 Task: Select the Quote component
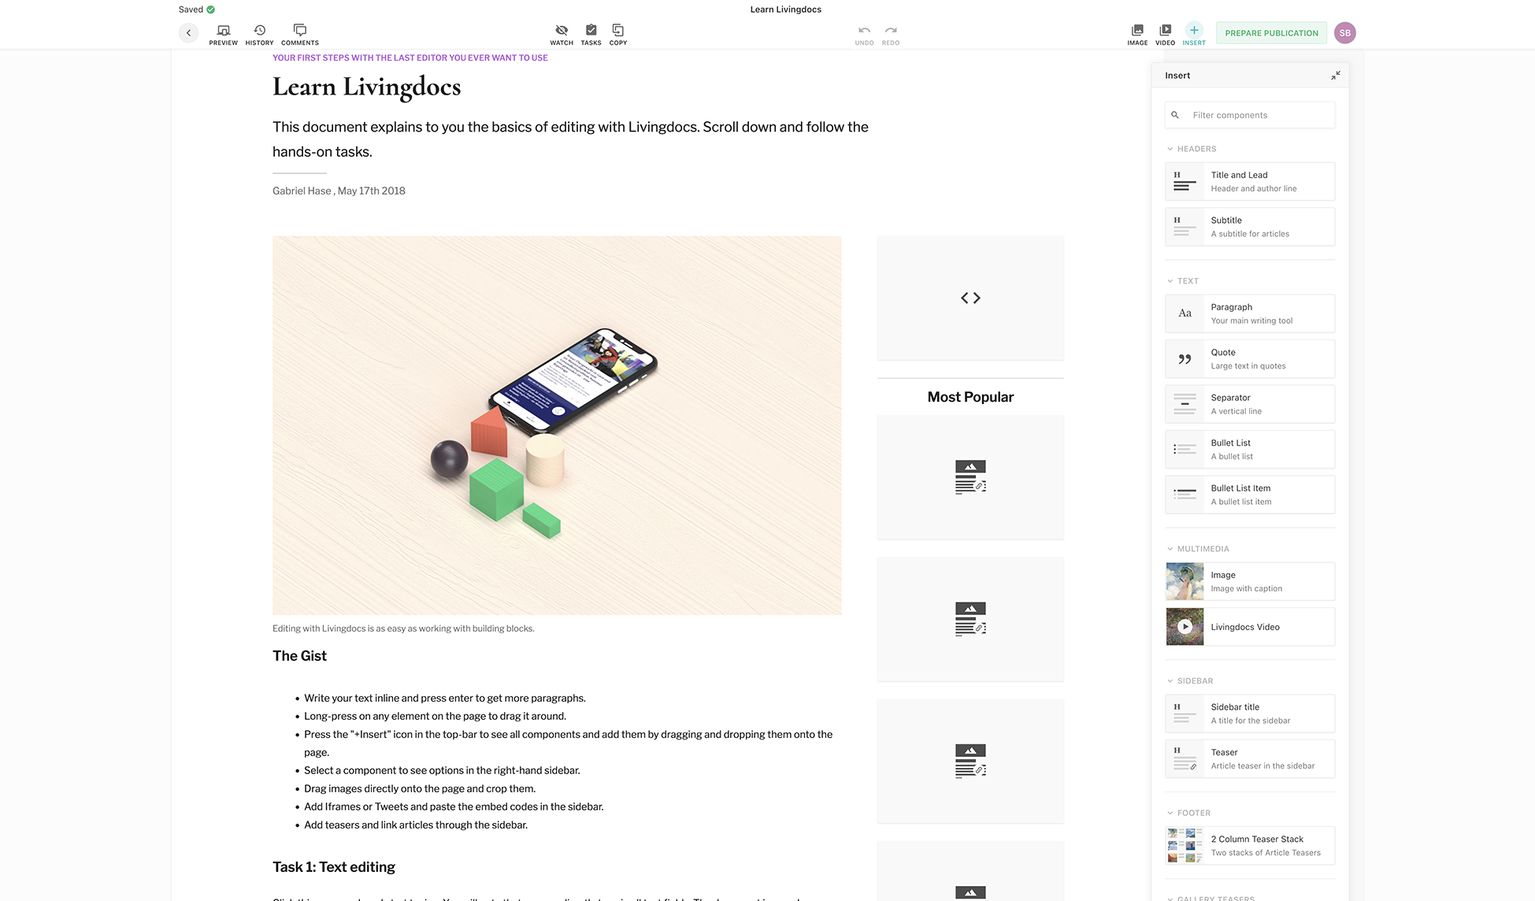[1250, 359]
